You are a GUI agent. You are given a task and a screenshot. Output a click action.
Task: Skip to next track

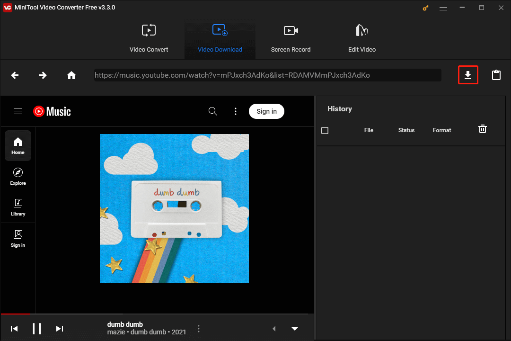click(x=60, y=329)
